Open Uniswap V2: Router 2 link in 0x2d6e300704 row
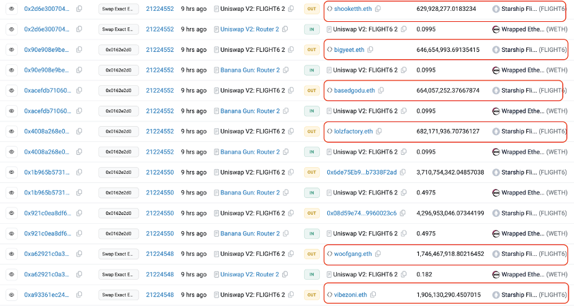 pos(249,29)
